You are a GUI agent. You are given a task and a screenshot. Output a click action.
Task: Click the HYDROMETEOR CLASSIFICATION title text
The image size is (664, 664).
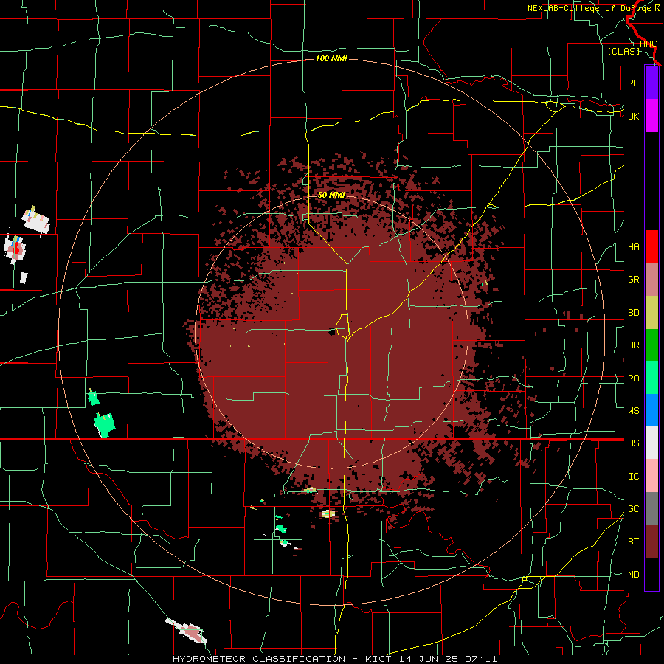[x=259, y=659]
